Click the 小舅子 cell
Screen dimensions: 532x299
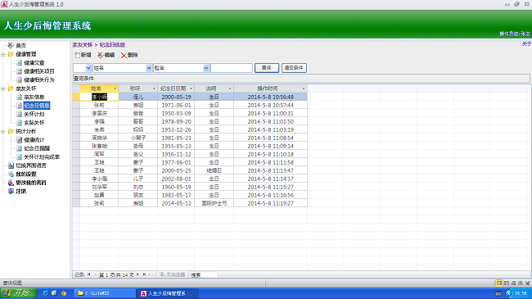point(138,138)
